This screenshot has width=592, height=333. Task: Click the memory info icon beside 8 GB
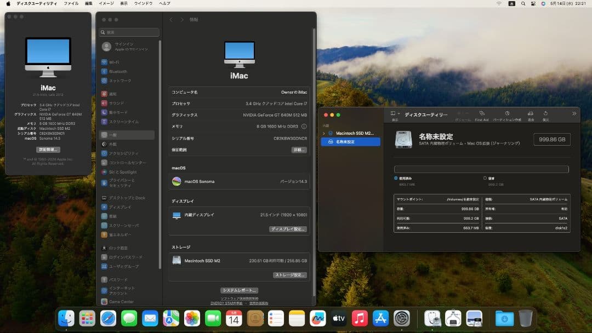coord(304,127)
